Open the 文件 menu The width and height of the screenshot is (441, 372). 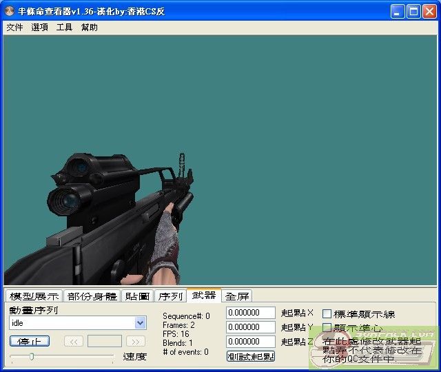point(14,28)
